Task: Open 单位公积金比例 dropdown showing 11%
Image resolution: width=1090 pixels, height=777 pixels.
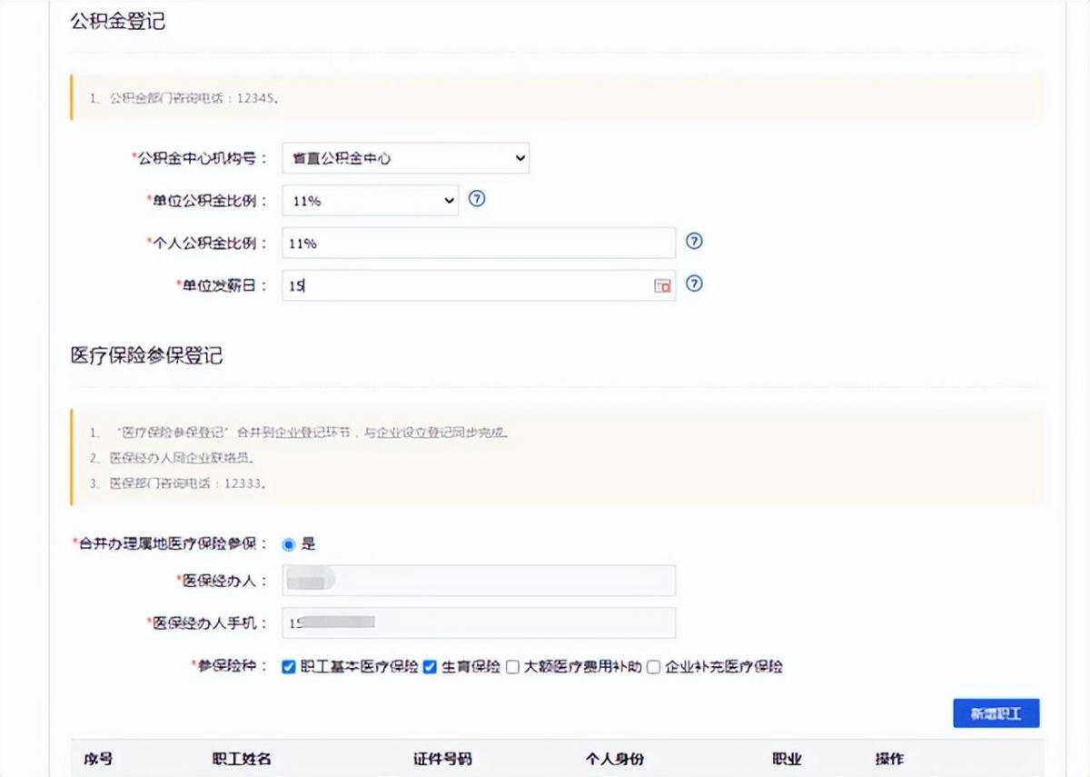Action: click(371, 201)
